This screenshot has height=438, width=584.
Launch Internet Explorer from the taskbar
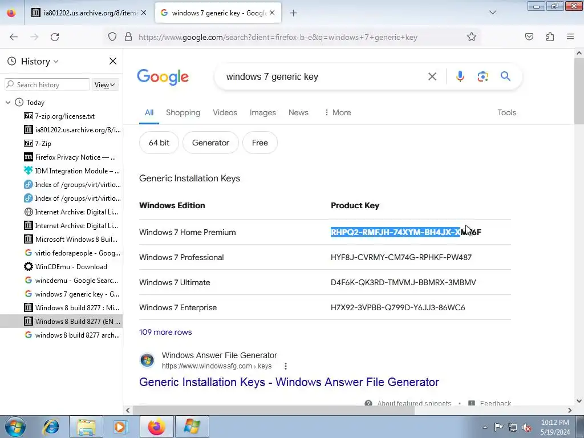pos(51,427)
